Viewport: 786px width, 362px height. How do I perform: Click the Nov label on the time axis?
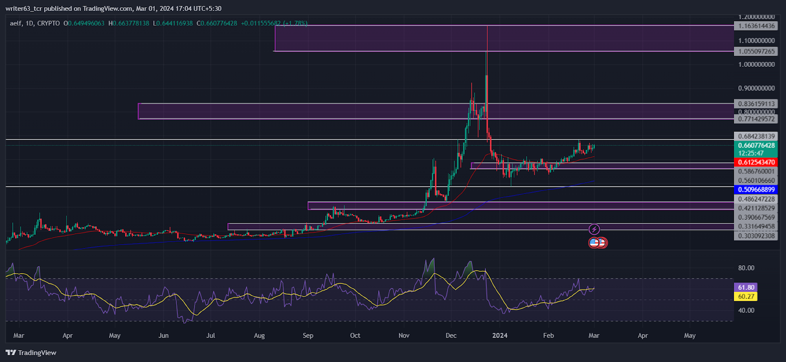coord(404,335)
